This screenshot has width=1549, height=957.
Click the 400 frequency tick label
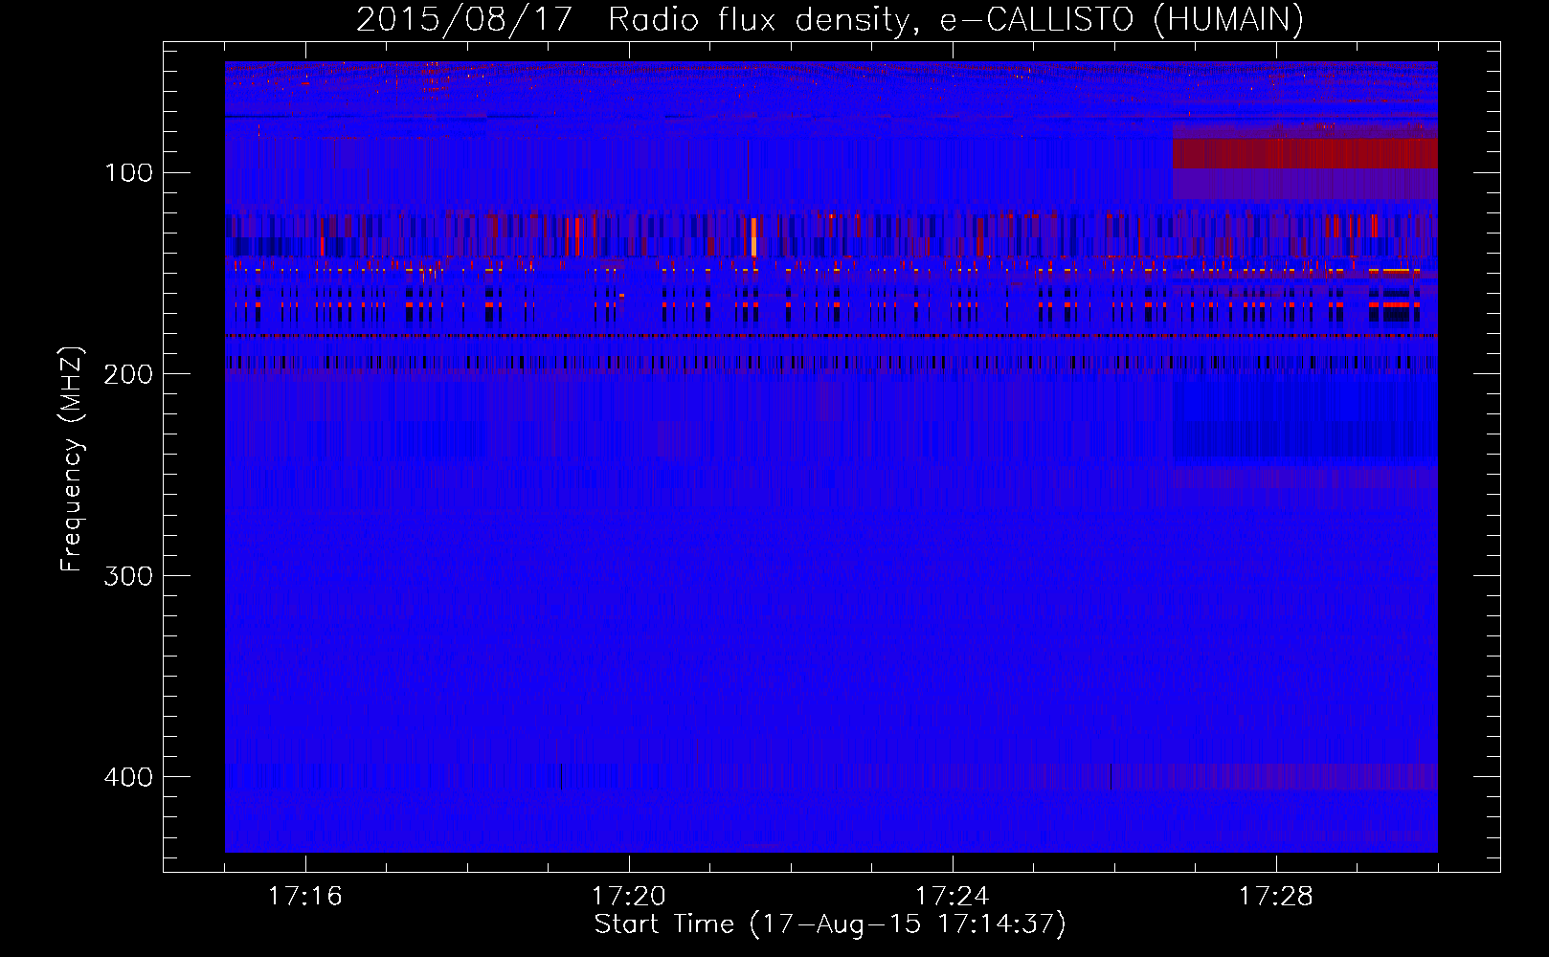128,776
